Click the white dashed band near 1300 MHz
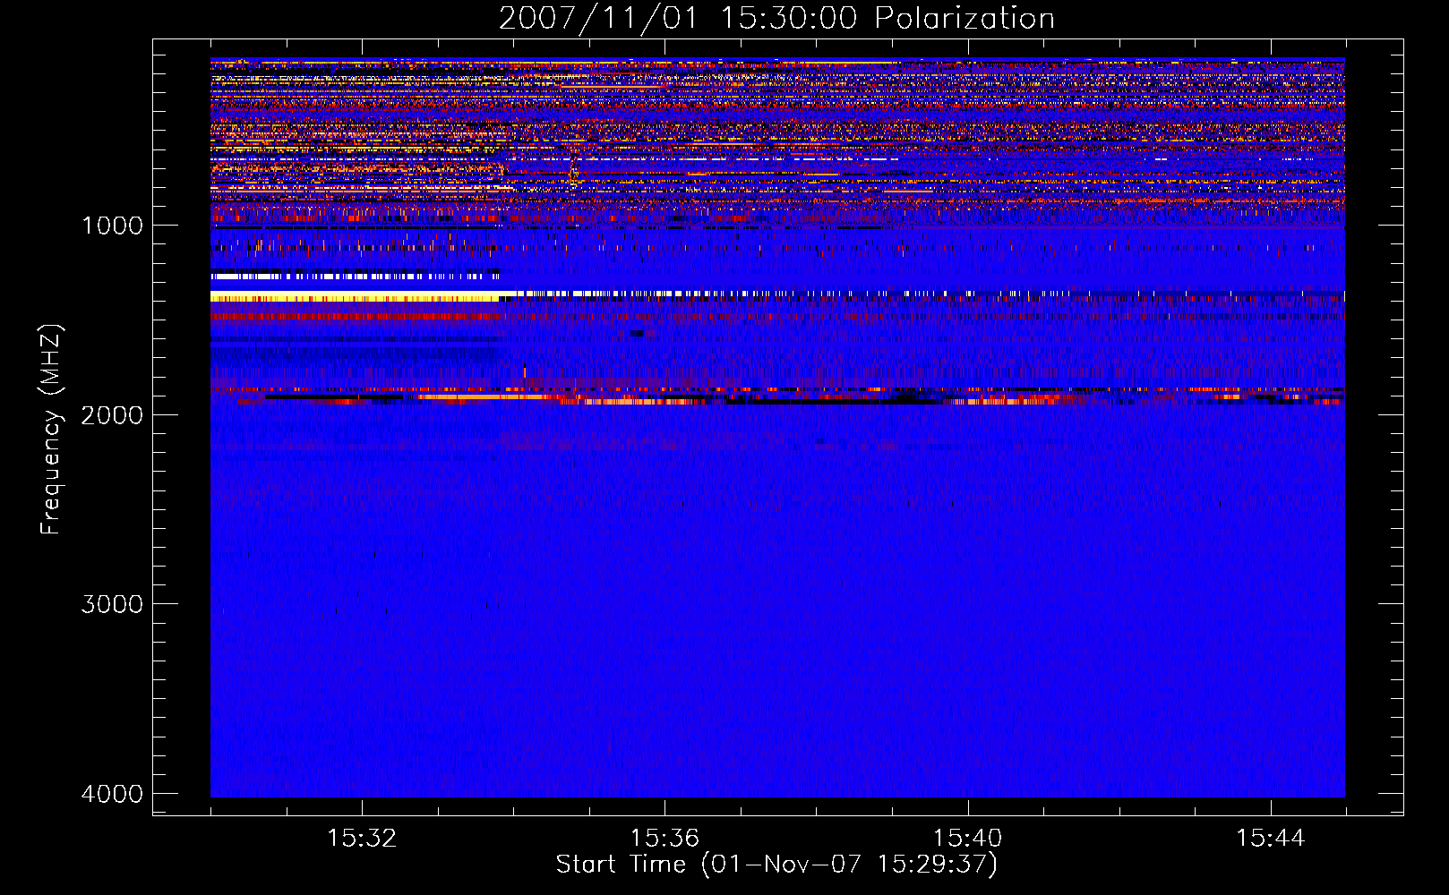Viewport: 1449px width, 895px height. click(x=356, y=275)
